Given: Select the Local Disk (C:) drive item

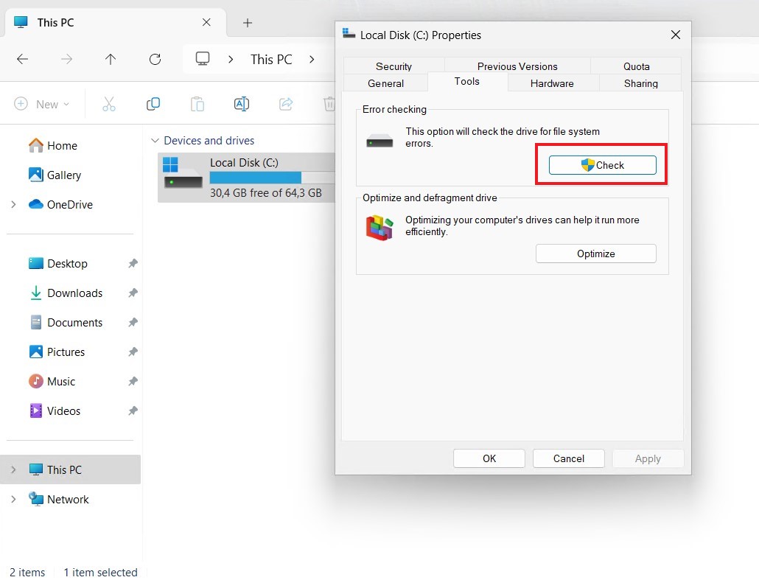Looking at the screenshot, I should click(x=245, y=177).
